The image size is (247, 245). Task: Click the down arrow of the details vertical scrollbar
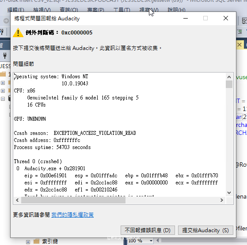[229, 193]
